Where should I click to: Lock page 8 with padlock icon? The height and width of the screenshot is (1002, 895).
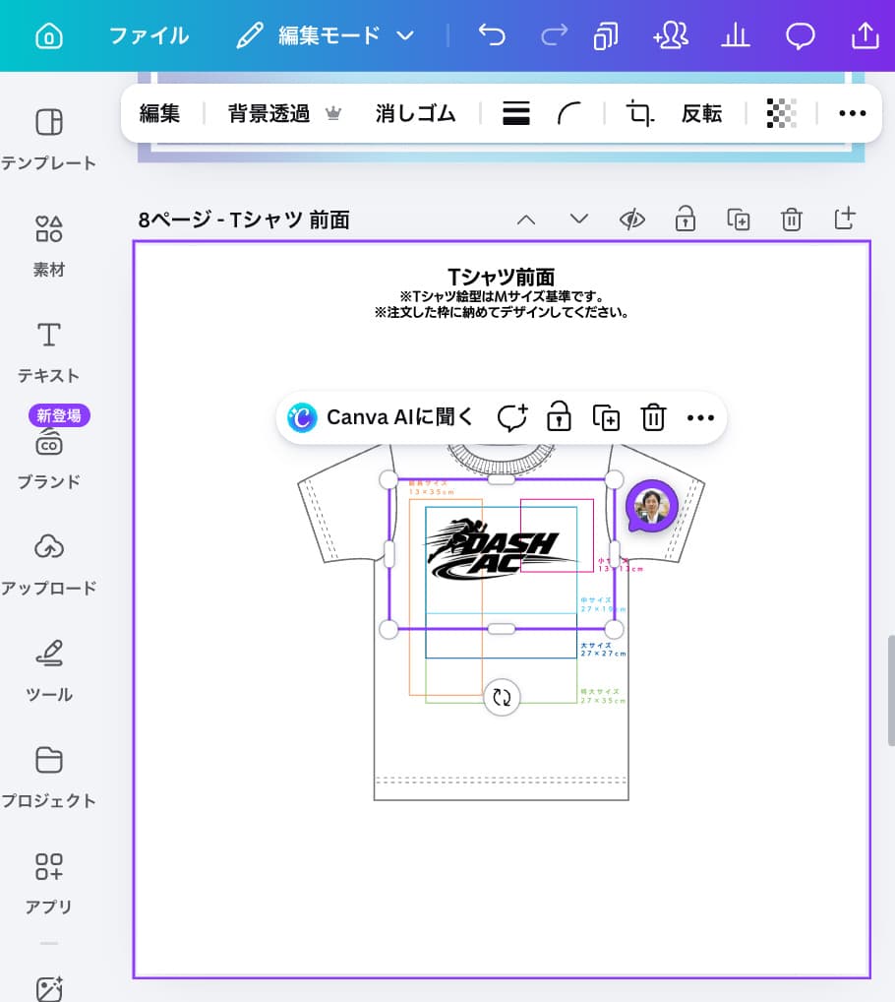click(x=685, y=219)
